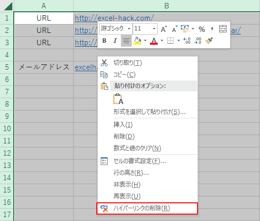The image size is (260, 221).
Task: Apply the yellow fill color bucket
Action: 137,41
